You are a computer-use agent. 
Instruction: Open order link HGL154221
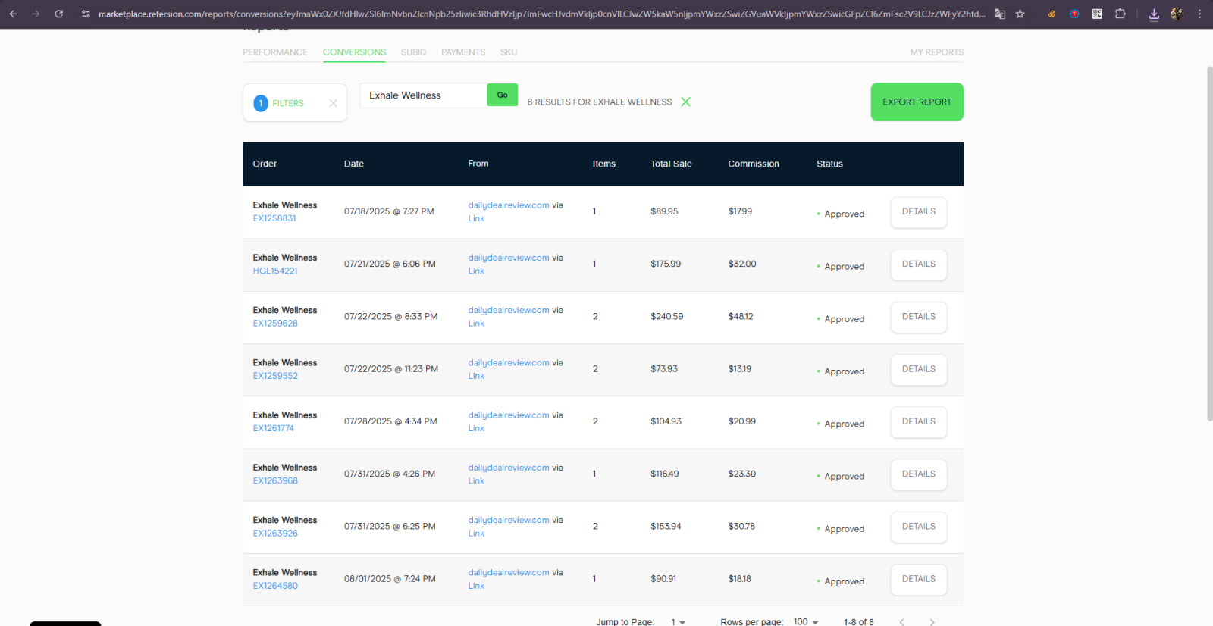275,271
